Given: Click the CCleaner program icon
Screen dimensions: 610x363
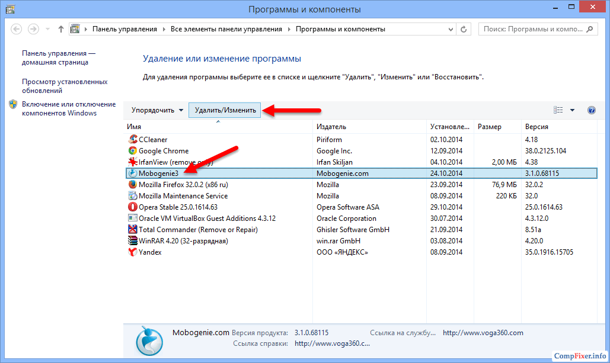Looking at the screenshot, I should click(x=133, y=140).
